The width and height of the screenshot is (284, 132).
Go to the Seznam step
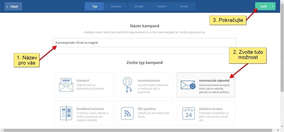pos(116,6)
